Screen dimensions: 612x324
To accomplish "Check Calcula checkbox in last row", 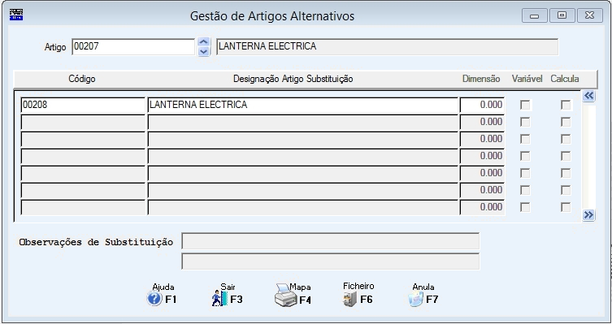I will (566, 207).
